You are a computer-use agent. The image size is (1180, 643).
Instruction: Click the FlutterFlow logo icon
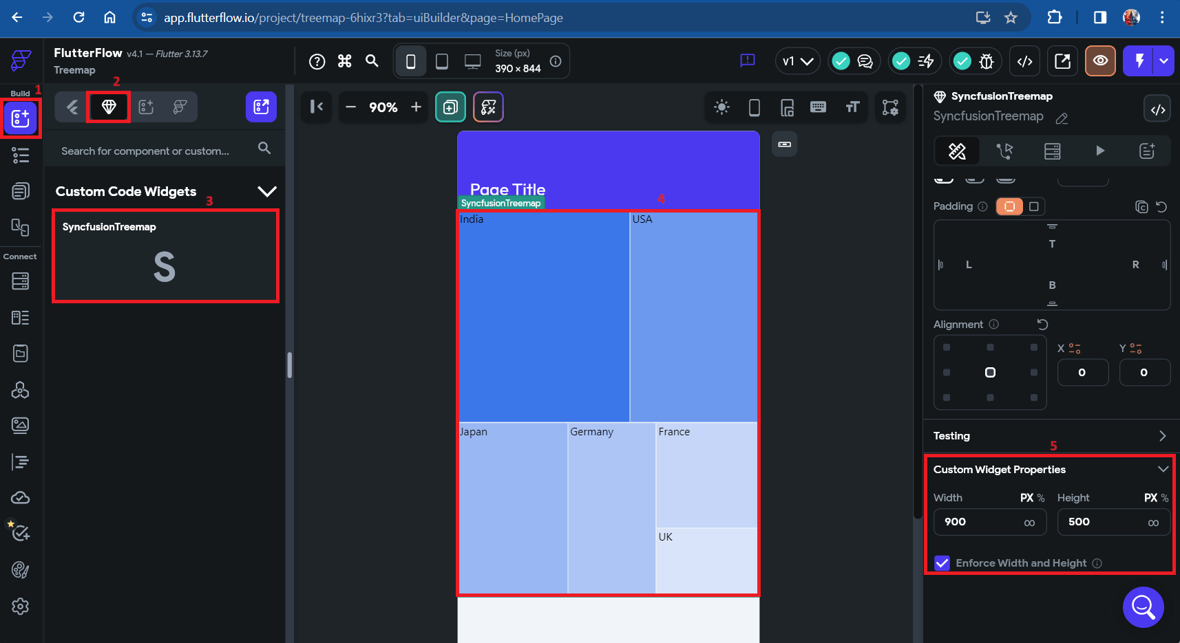pyautogui.click(x=21, y=61)
